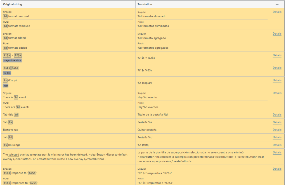Open Details for the overlay template part string
286x185 pixels.
coord(277,152)
